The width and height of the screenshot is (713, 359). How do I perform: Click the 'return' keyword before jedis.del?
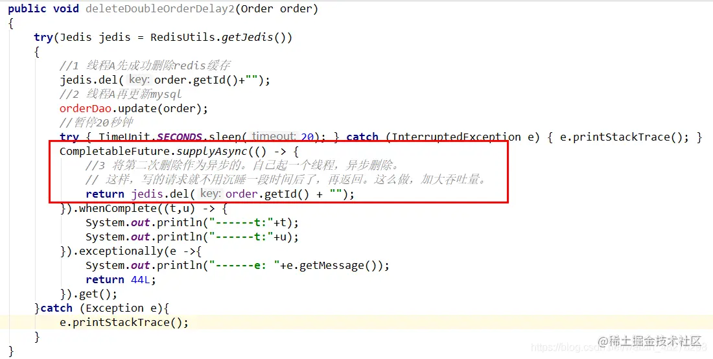(104, 194)
